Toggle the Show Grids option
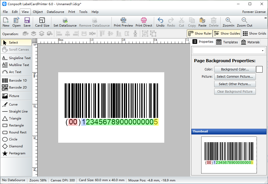This screenshot has height=184, width=268. point(255,34)
